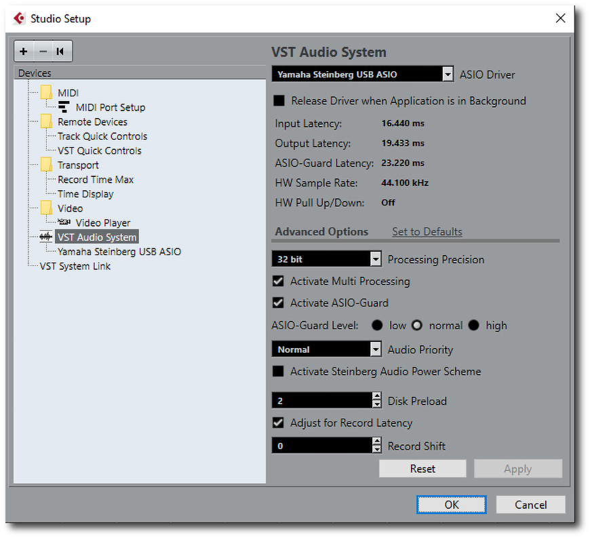Image resolution: width=590 pixels, height=538 pixels.
Task: Click the Steinberg logo in title bar
Action: click(19, 18)
